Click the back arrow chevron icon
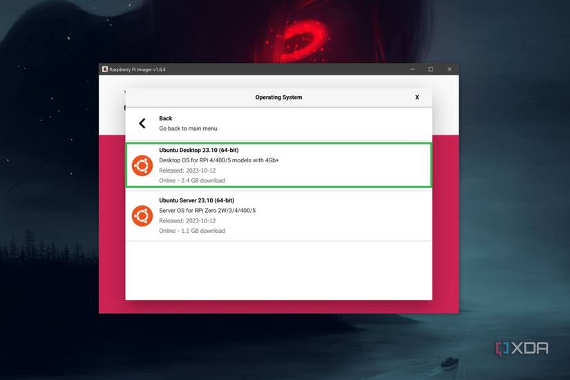This screenshot has width=570, height=380. [142, 123]
